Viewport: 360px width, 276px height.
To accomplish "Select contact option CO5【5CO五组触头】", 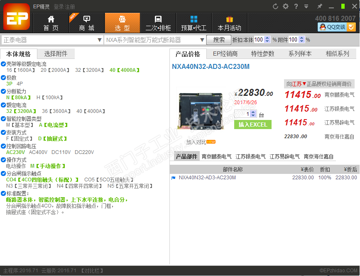I will pyautogui.click(x=109, y=180).
